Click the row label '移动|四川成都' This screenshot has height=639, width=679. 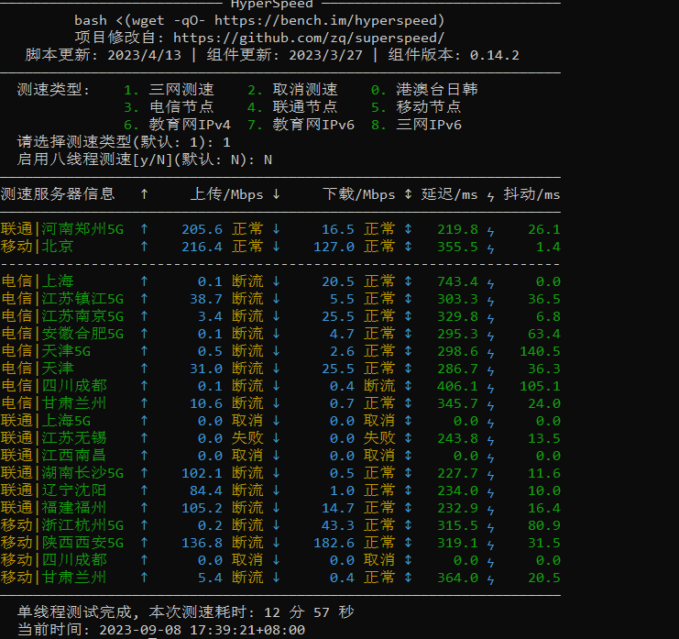[x=54, y=560]
